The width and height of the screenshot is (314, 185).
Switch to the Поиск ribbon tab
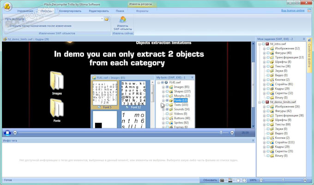click(x=120, y=11)
